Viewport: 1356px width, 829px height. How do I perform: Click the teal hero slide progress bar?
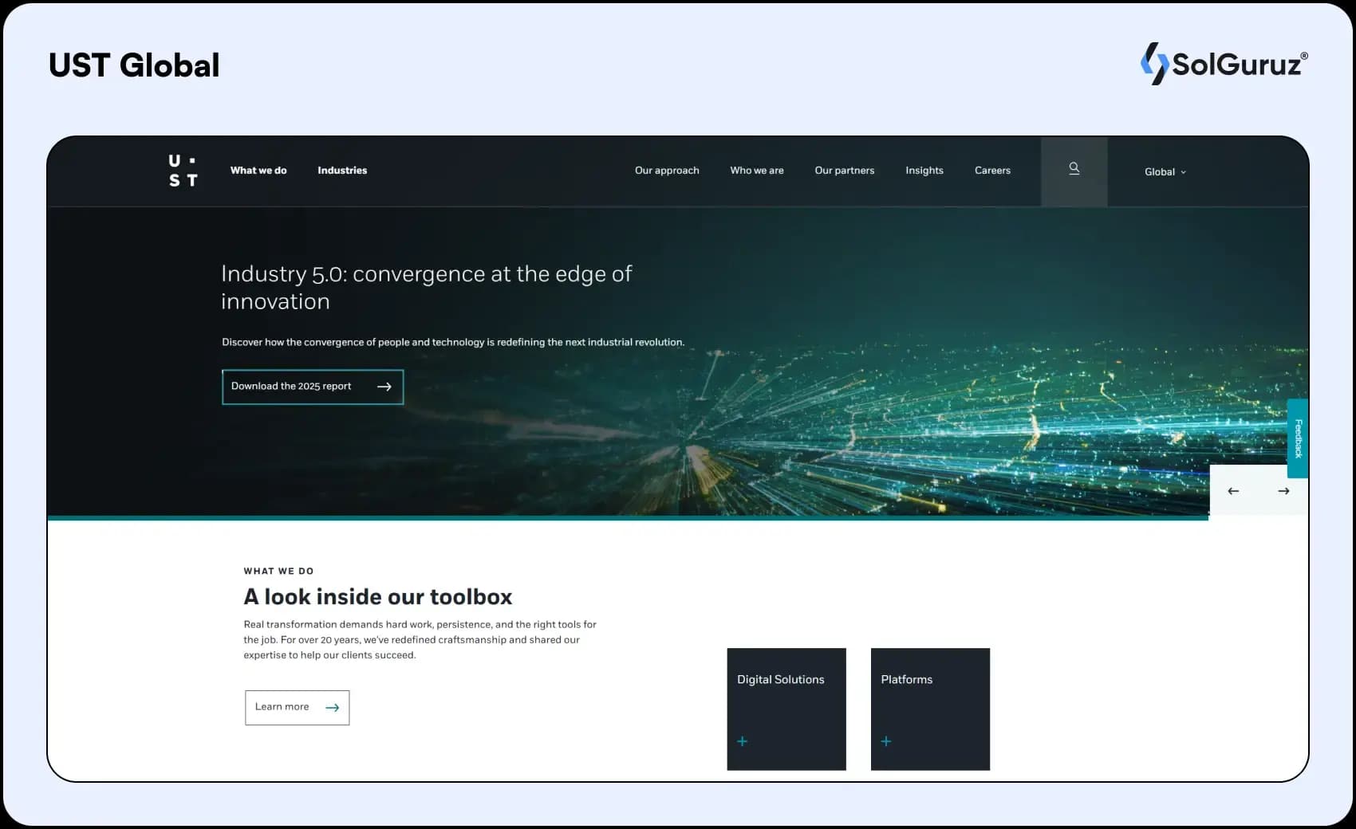point(628,518)
